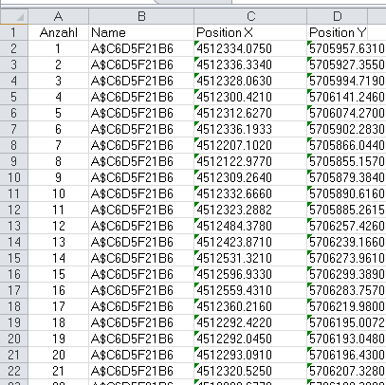The height and width of the screenshot is (385, 386).
Task: Select column C header
Action: click(250, 16)
